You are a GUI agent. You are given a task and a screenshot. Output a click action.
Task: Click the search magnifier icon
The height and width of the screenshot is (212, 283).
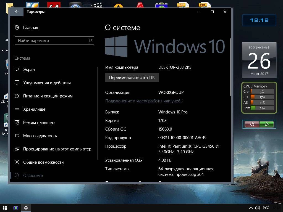tap(90, 41)
